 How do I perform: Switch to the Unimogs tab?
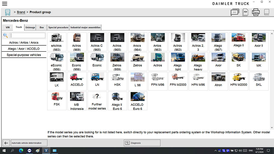pyautogui.click(x=30, y=27)
